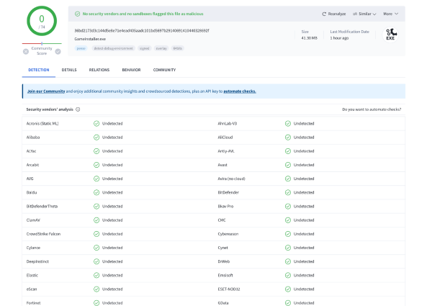Click the 1 hour ago modification value
The width and height of the screenshot is (432, 306).
(339, 38)
